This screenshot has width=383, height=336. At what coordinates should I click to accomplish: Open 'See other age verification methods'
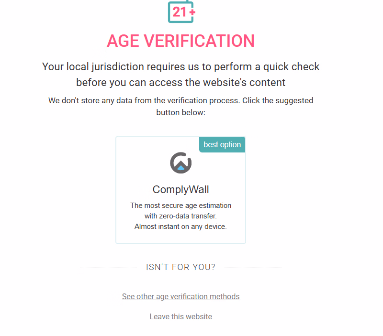tap(180, 296)
